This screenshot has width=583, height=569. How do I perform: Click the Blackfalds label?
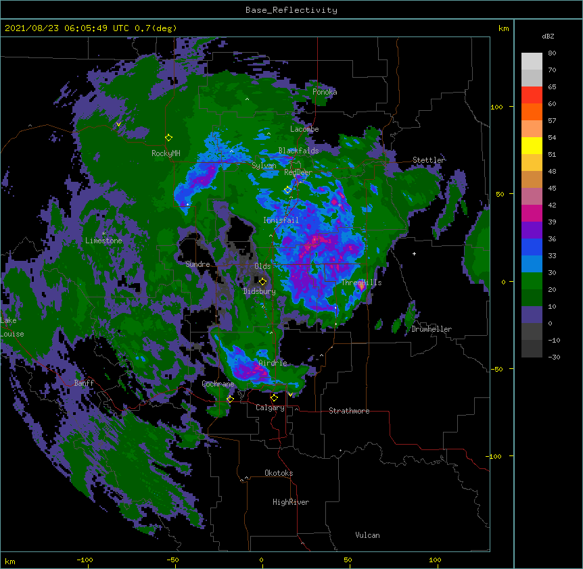click(298, 151)
